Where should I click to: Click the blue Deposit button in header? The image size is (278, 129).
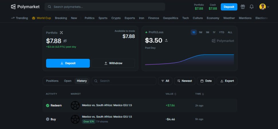229,7
